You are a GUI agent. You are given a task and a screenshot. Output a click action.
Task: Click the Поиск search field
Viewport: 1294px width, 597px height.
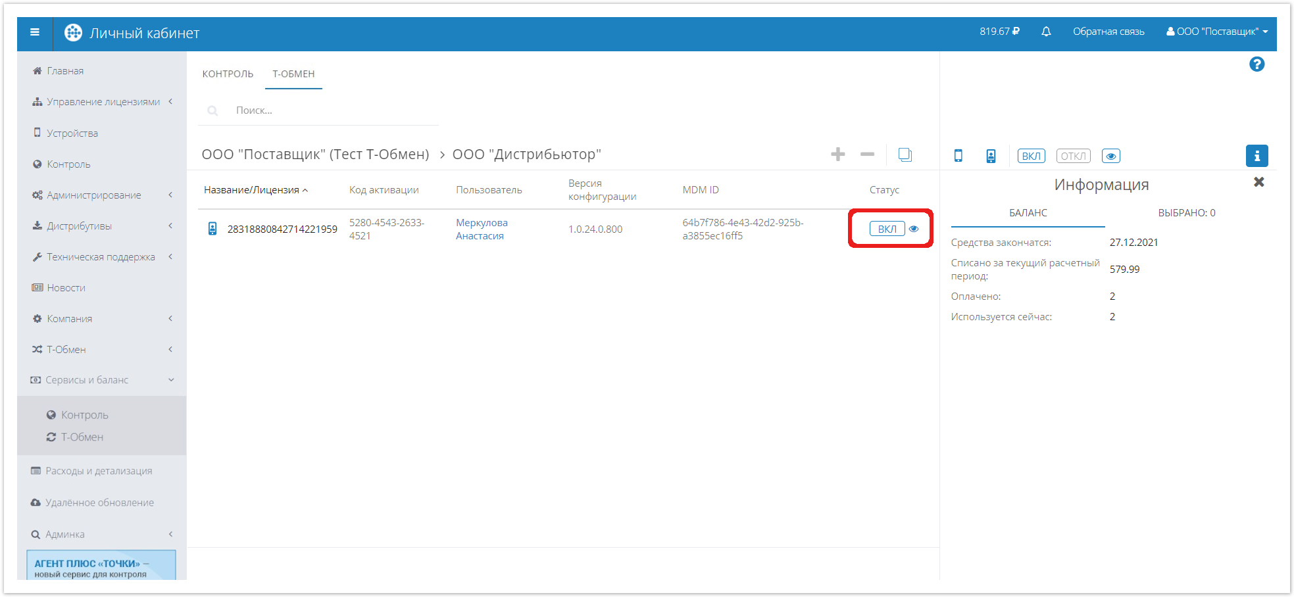(329, 110)
